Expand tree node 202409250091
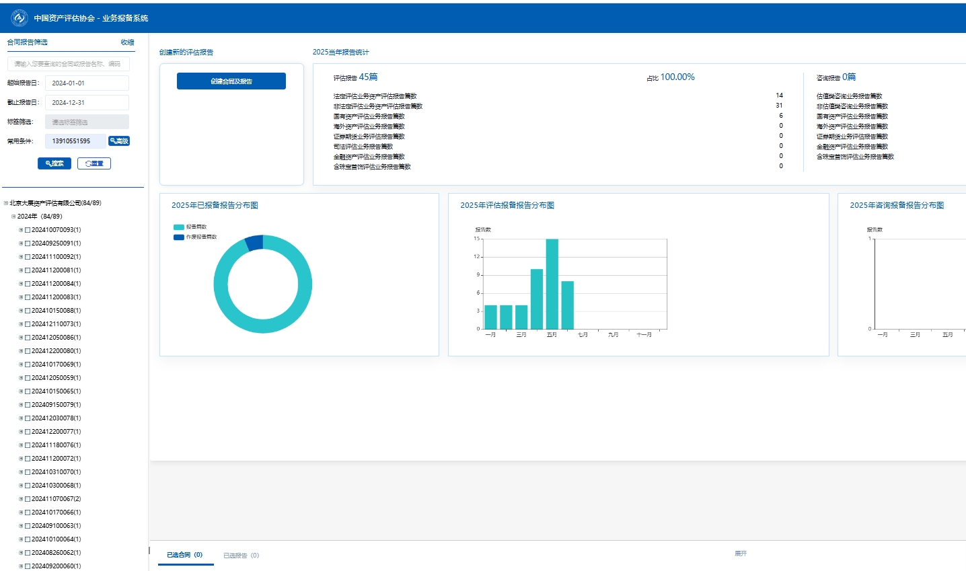 (21, 243)
